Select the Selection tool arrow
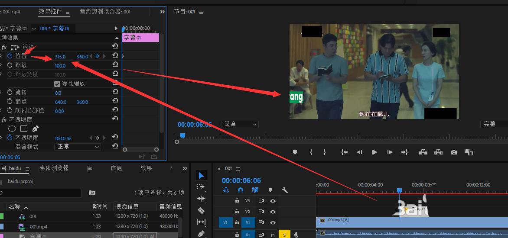Viewport: 508px width, 238px height. click(201, 176)
